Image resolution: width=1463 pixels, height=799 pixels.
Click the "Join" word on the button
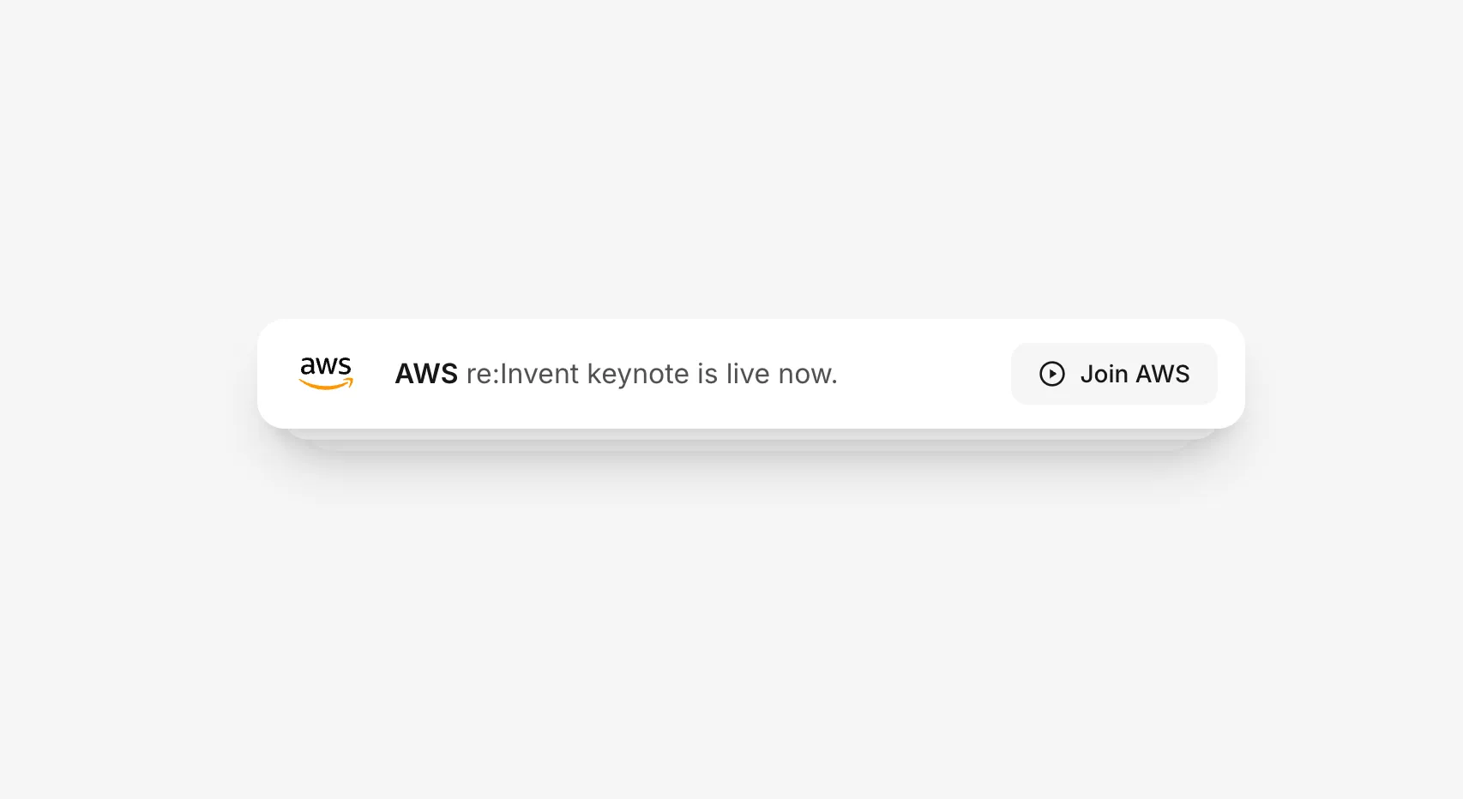click(1104, 374)
